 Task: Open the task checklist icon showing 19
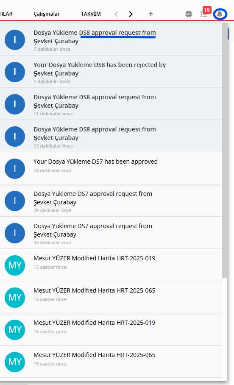tap(204, 14)
